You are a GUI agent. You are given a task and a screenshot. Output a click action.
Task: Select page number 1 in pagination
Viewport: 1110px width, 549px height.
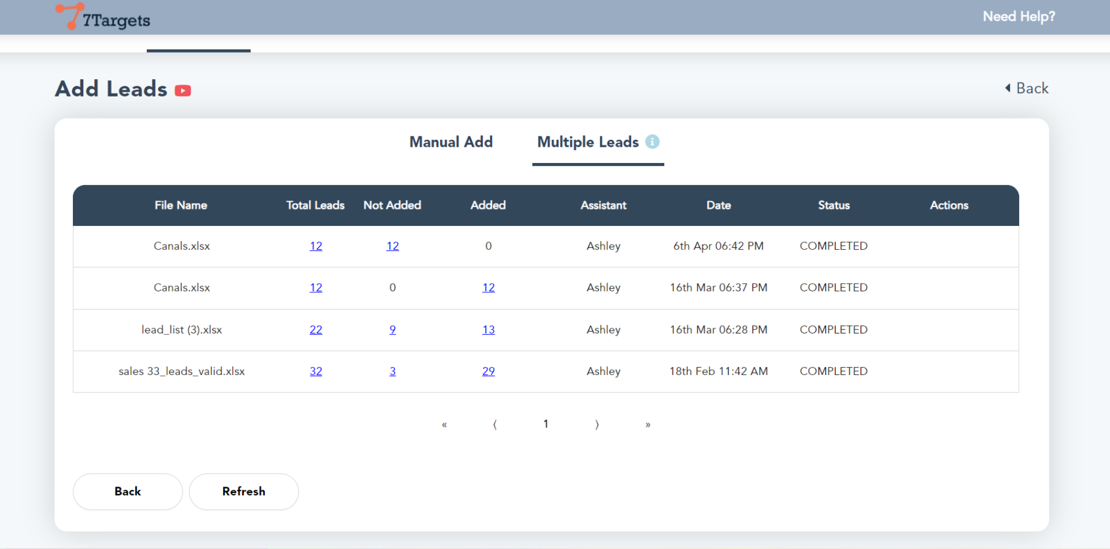tap(546, 424)
